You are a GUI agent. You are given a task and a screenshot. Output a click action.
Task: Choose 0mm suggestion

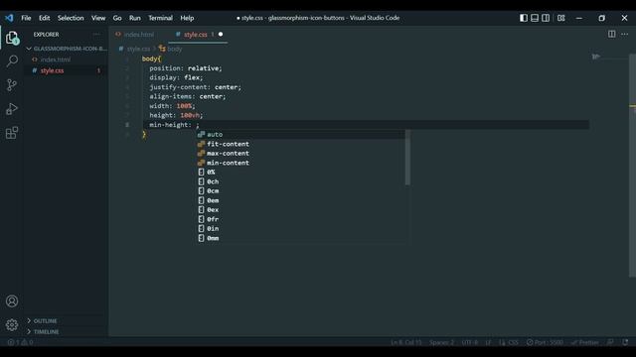pos(300,238)
